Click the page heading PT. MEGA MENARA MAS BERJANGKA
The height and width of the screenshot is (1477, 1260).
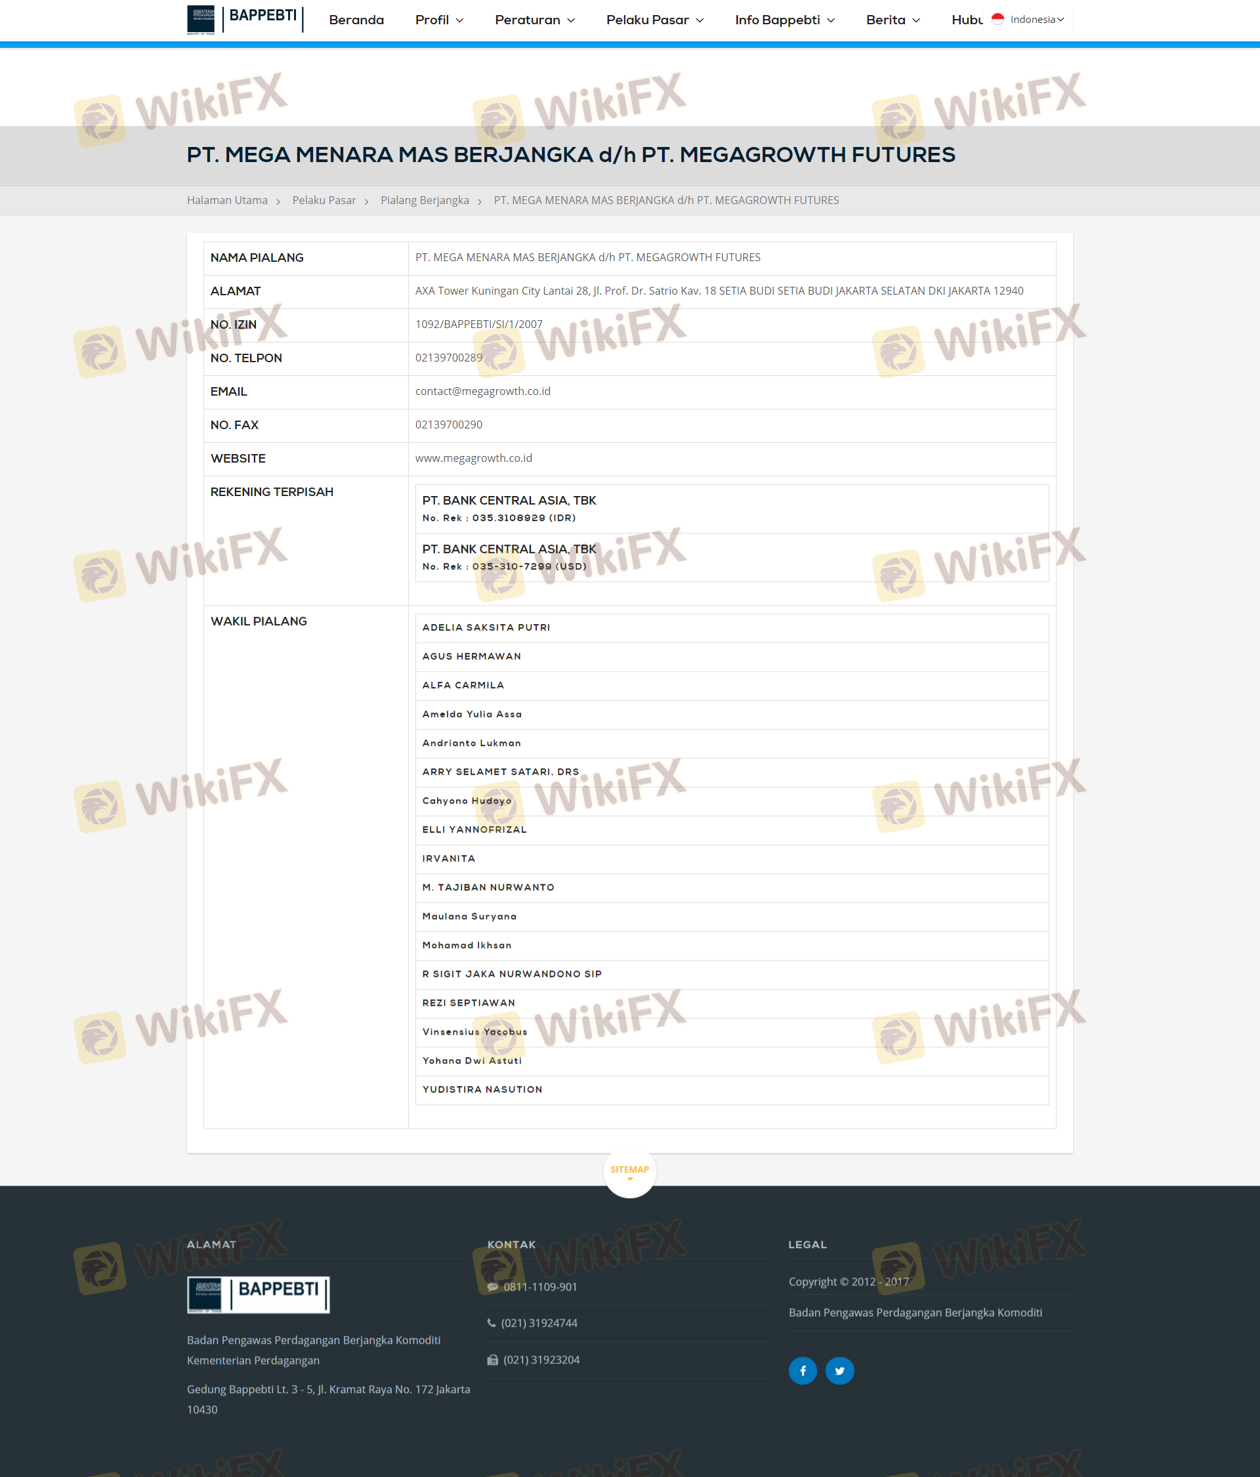(570, 155)
